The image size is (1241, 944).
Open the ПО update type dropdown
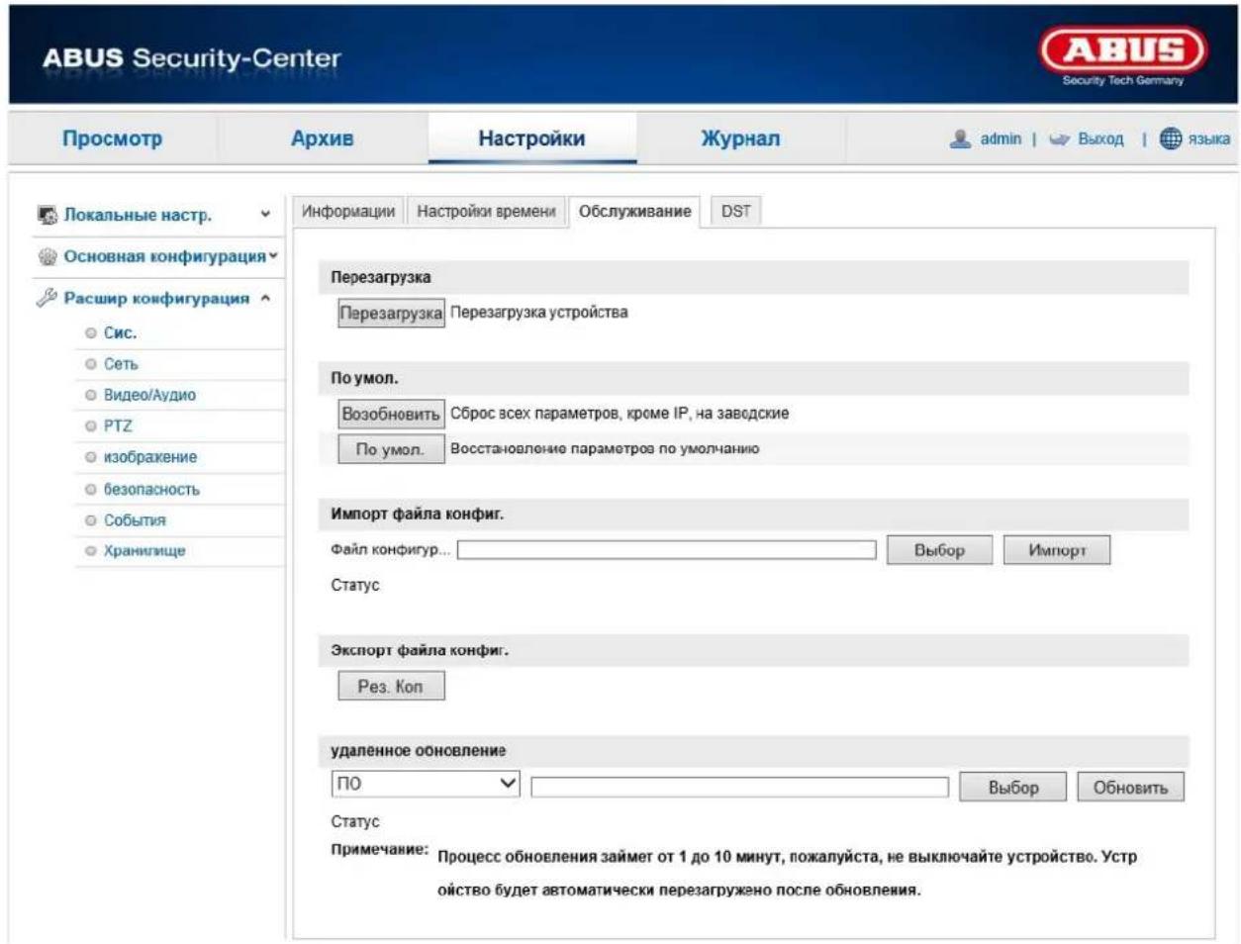(x=427, y=784)
